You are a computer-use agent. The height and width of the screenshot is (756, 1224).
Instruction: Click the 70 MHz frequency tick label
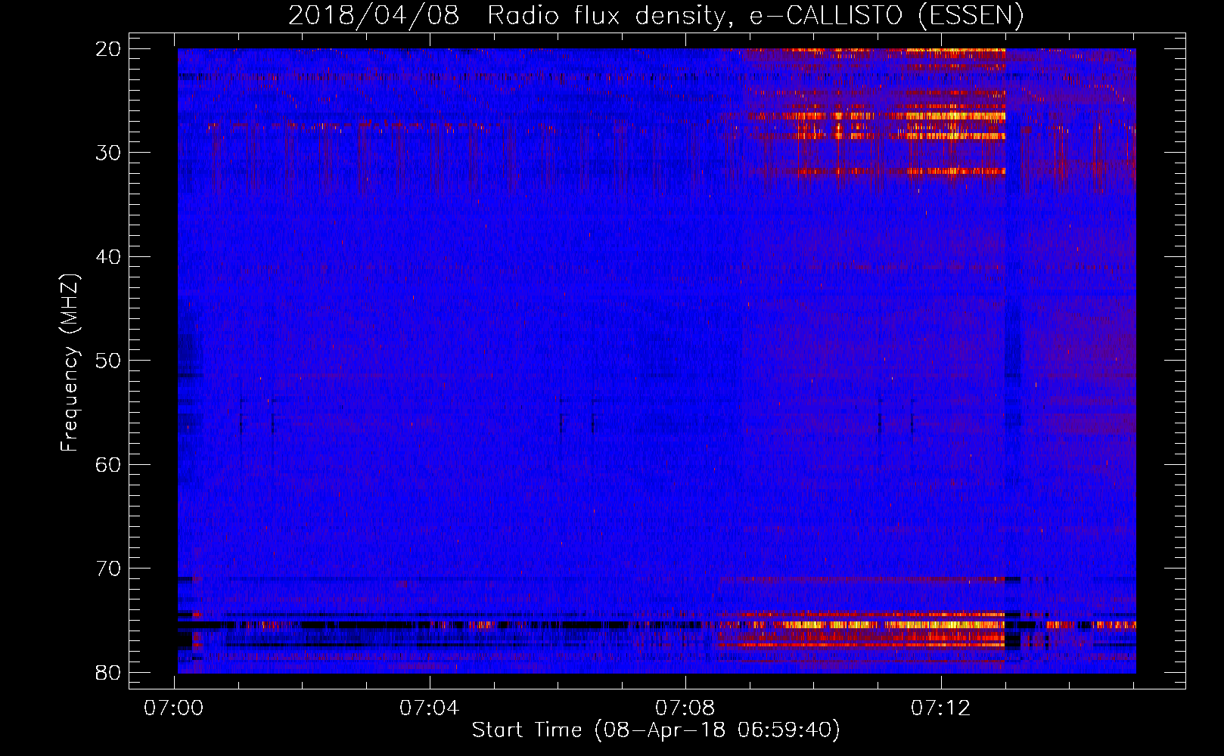point(109,569)
